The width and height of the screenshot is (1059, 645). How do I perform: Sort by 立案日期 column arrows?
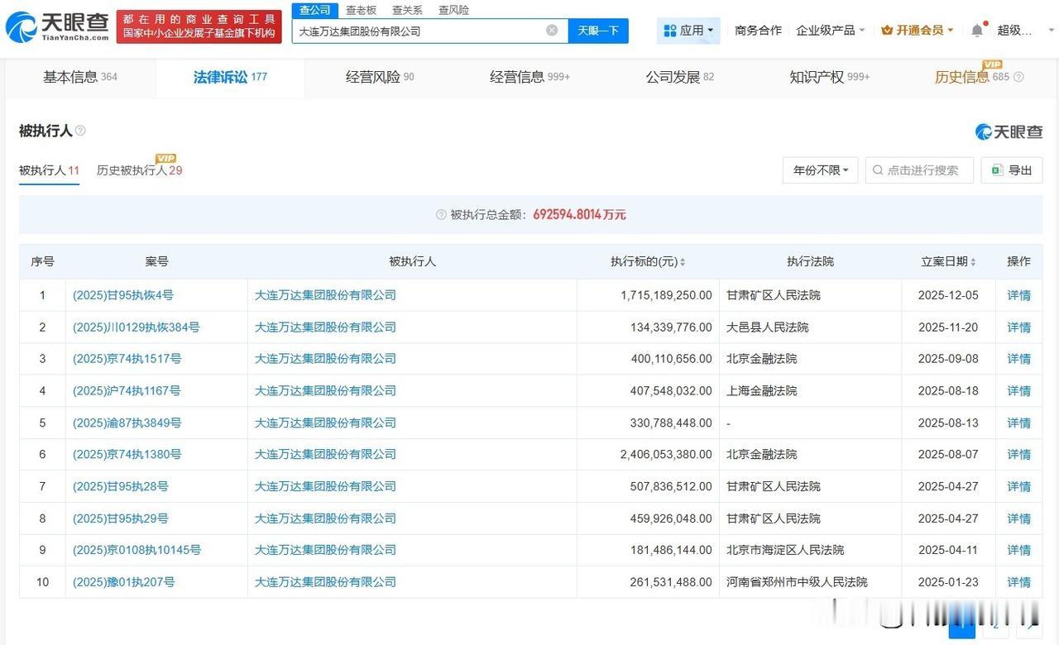(973, 262)
